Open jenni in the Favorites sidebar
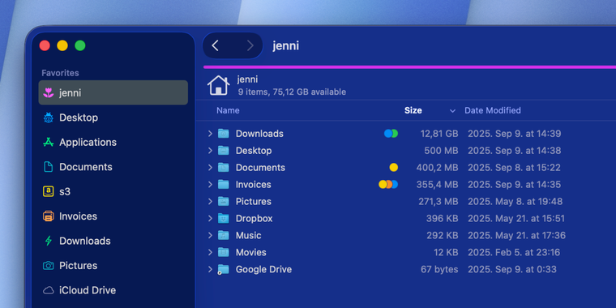 click(113, 92)
